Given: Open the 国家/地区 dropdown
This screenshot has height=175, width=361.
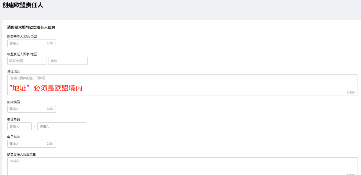Looking at the screenshot, I should (x=27, y=61).
